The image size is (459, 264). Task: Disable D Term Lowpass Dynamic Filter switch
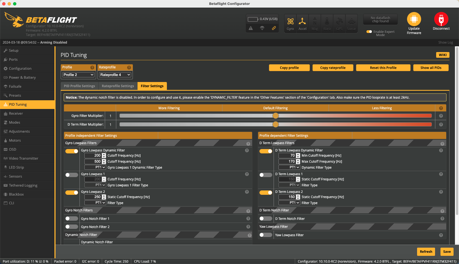tap(266, 151)
